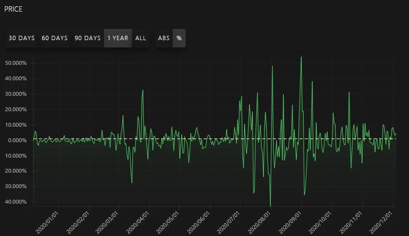Select the 1 YEAR range
This screenshot has width=409, height=236.
coord(118,38)
